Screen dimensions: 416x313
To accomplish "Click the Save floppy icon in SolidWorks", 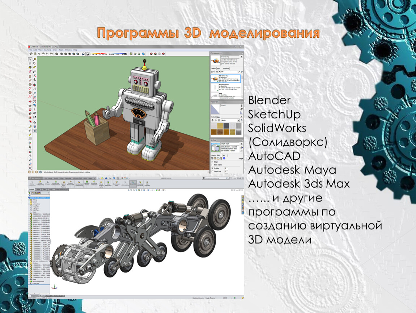I will click(x=106, y=178).
